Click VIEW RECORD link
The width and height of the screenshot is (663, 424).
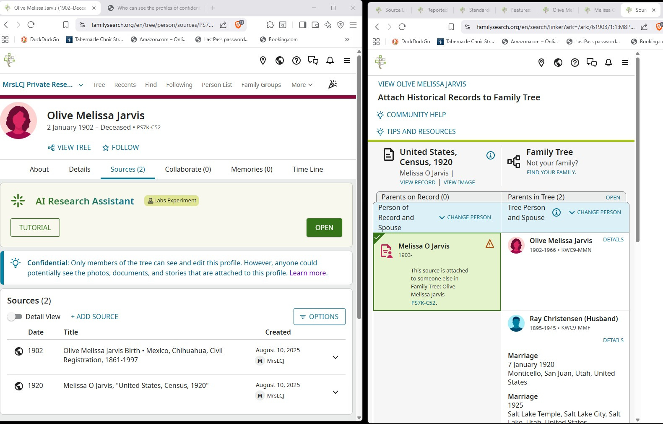(x=418, y=183)
